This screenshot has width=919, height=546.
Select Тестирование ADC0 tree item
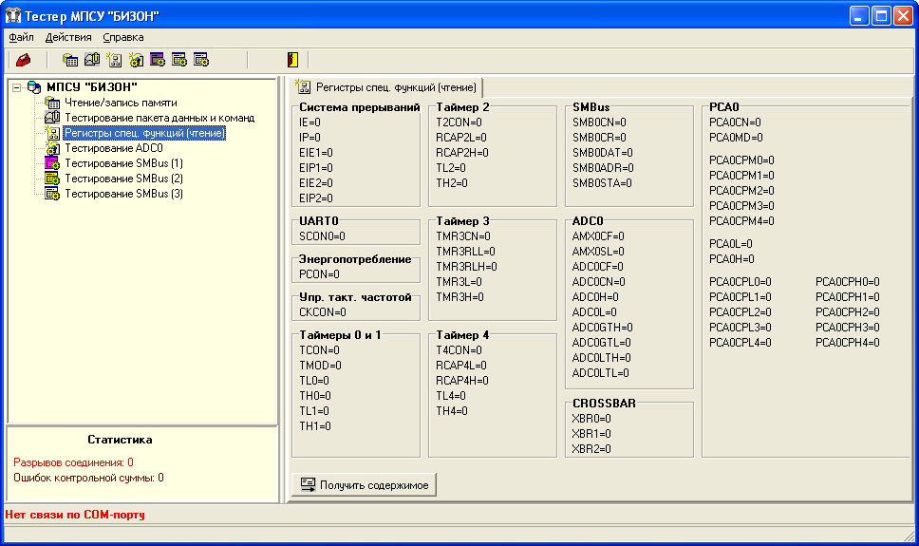pyautogui.click(x=113, y=148)
